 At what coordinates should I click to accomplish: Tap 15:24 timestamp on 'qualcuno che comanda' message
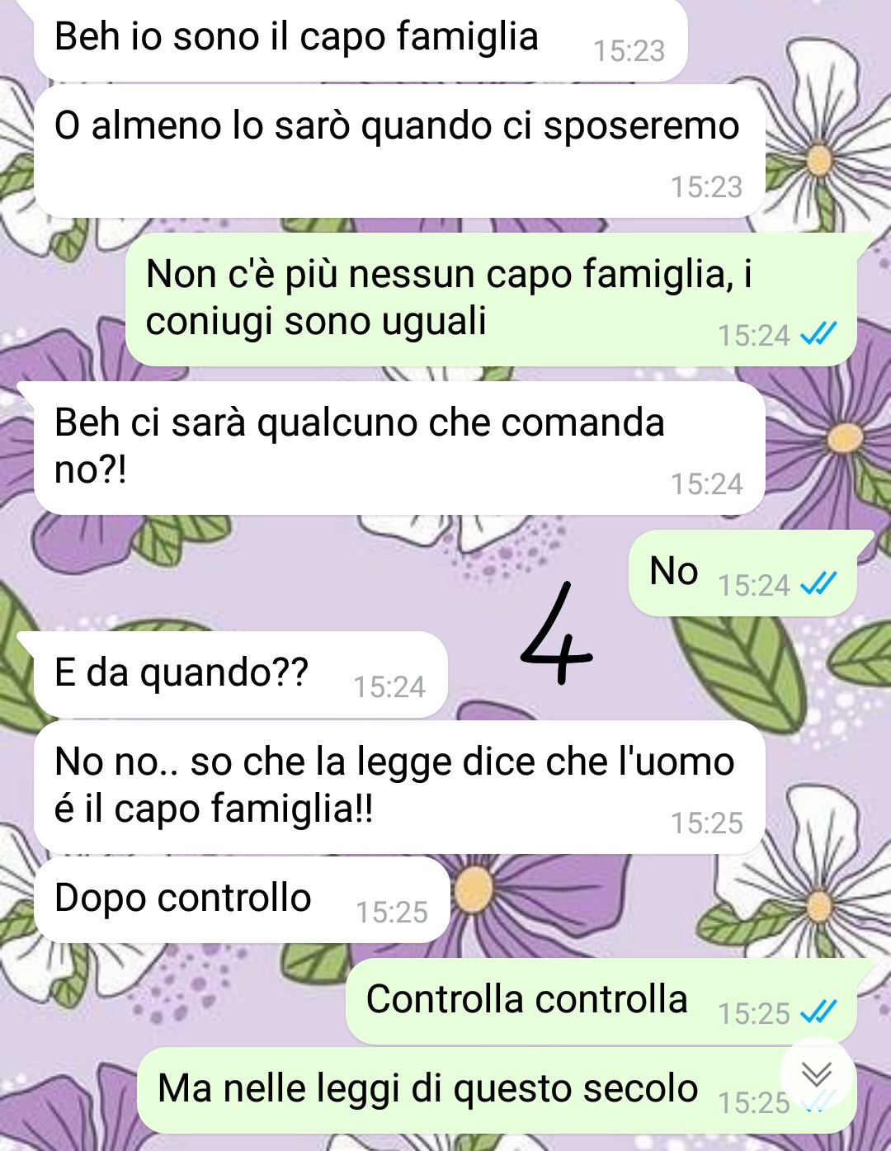pyautogui.click(x=706, y=484)
